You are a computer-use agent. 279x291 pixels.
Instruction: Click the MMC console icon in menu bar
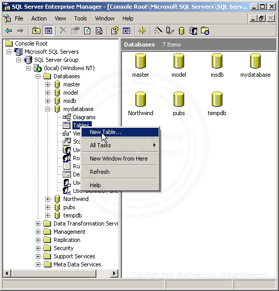pyautogui.click(x=7, y=18)
